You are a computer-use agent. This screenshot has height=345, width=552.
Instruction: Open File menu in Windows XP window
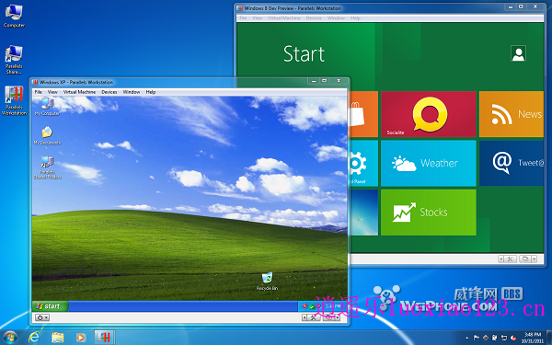[38, 92]
